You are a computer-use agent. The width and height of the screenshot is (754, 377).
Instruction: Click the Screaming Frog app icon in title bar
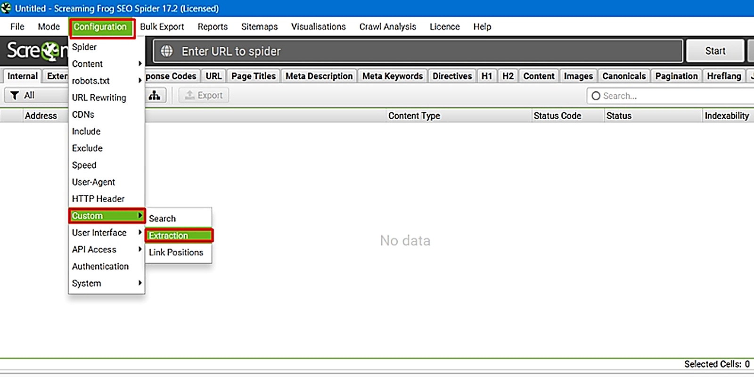coord(6,8)
